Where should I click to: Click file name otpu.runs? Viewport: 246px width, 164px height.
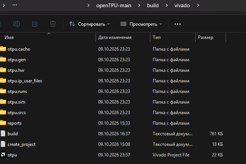(17, 91)
